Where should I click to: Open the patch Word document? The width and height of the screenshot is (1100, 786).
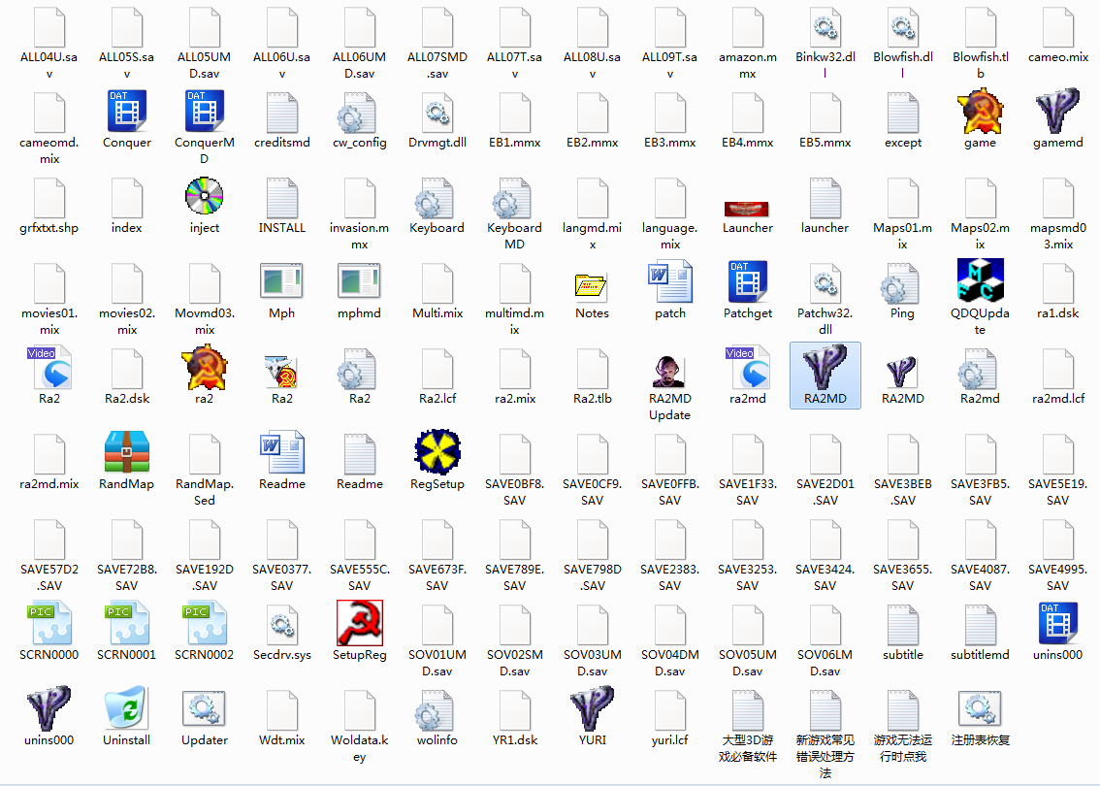coord(669,283)
